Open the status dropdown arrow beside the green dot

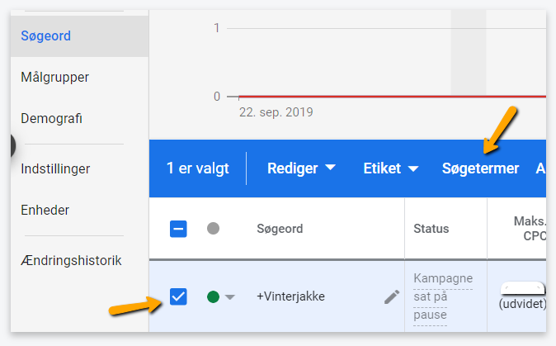(230, 297)
